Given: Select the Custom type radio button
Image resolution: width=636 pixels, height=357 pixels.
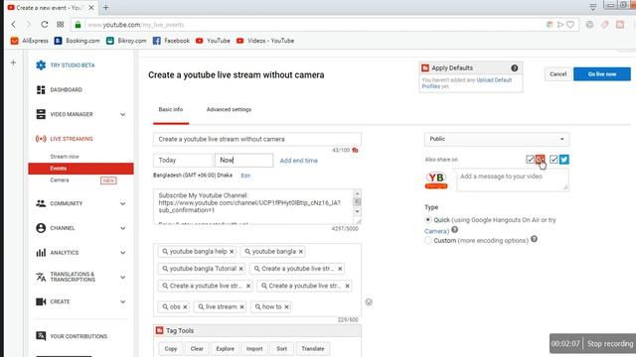Looking at the screenshot, I should click(428, 240).
